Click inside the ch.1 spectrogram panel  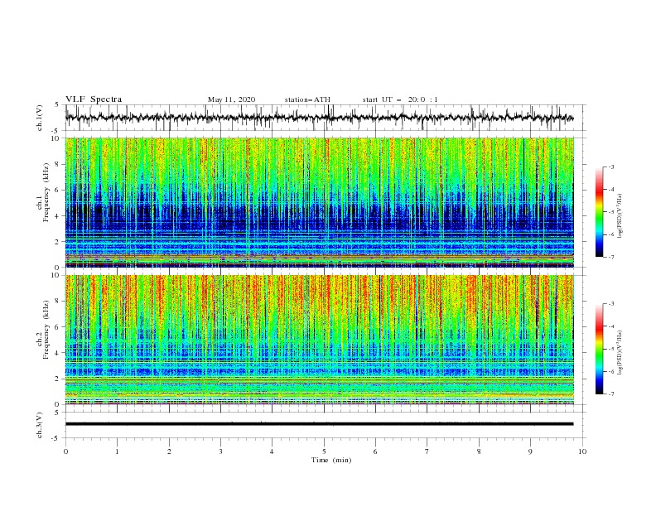319,202
